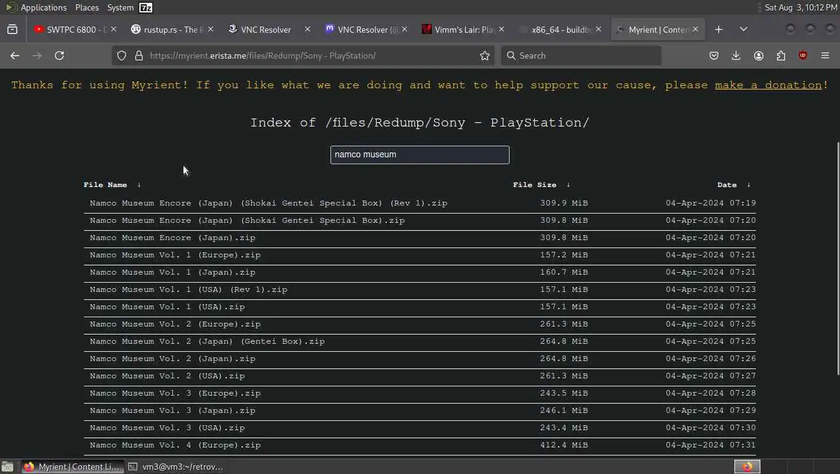The height and width of the screenshot is (474, 840).
Task: Bookmark this page with the star icon
Action: click(485, 56)
